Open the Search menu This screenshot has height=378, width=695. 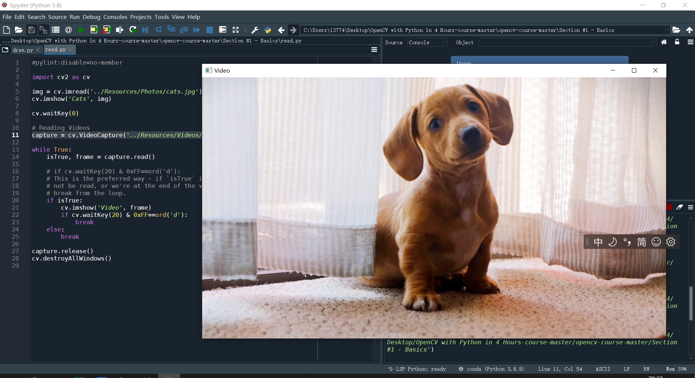(x=36, y=17)
